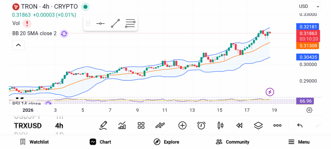The image size is (331, 149).
Task: Click the lightning bolt event marker
Action: click(270, 92)
